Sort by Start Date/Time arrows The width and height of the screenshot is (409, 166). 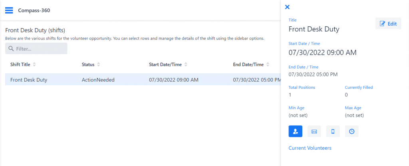tap(185, 64)
